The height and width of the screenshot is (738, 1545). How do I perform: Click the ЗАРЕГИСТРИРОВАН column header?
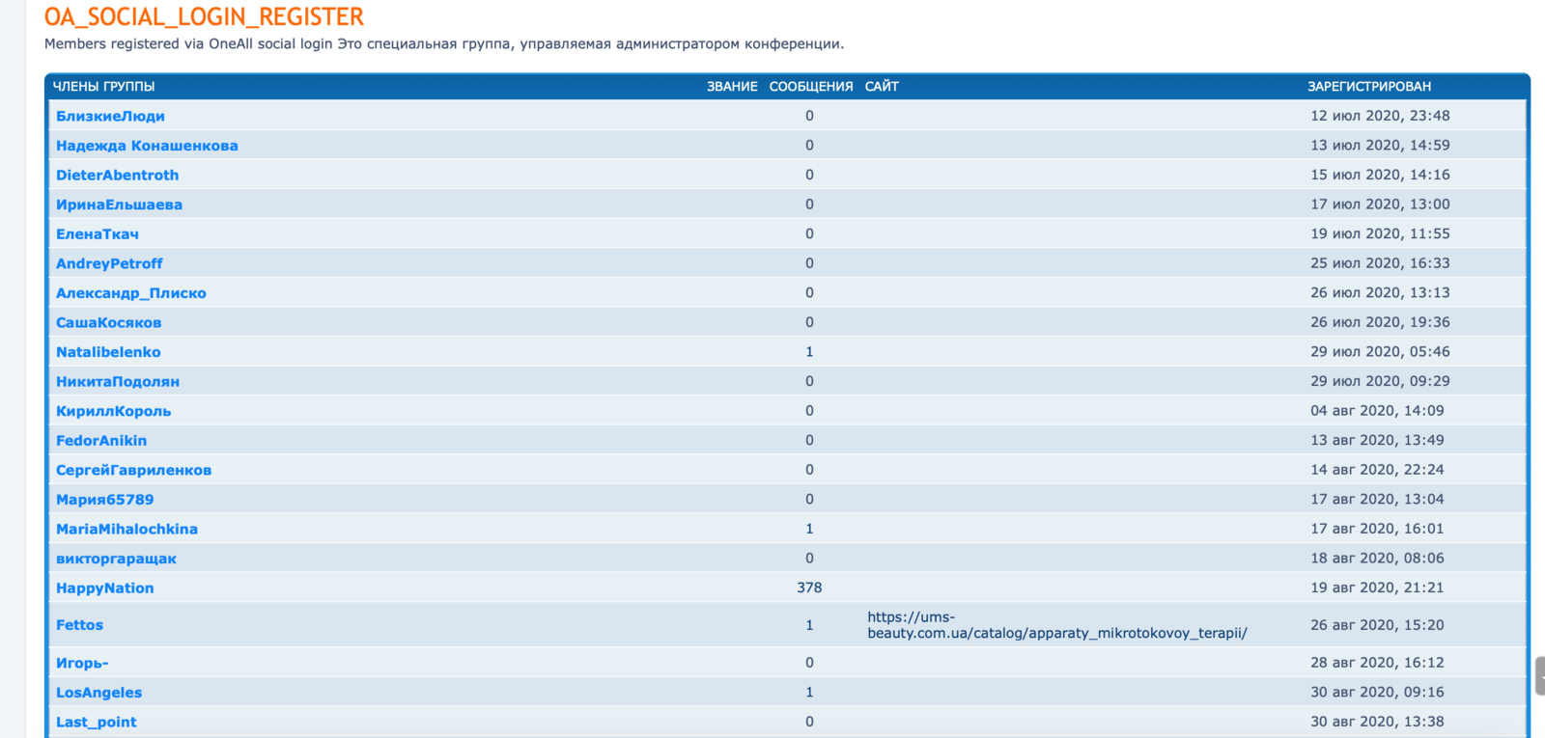[x=1369, y=87]
